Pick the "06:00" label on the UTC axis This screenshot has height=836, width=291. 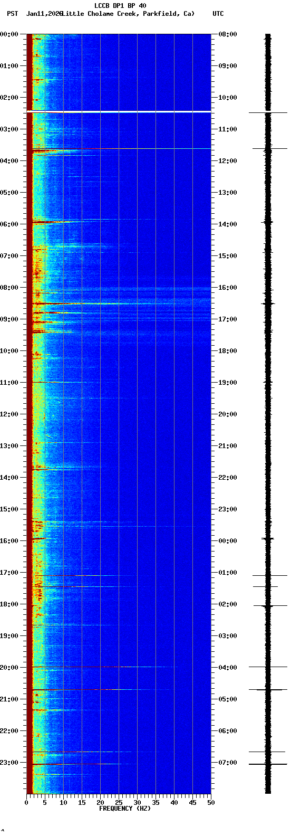pyautogui.click(x=228, y=731)
